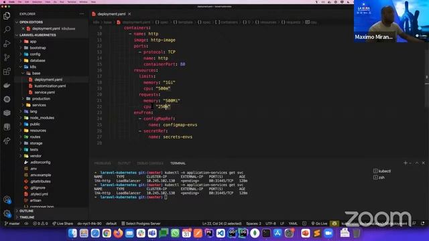Close the deployment.yaml editor tab
Screen dimensions: 429x241
pos(129,14)
